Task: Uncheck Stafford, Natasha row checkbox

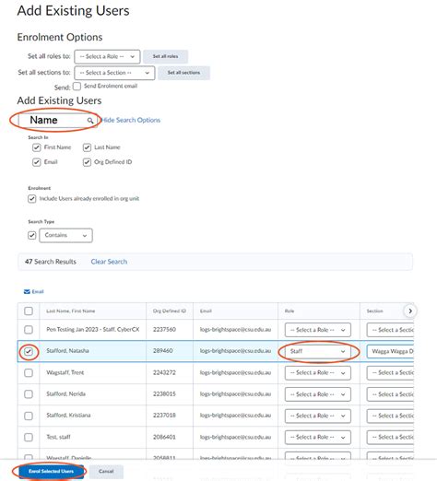Action: pos(29,351)
